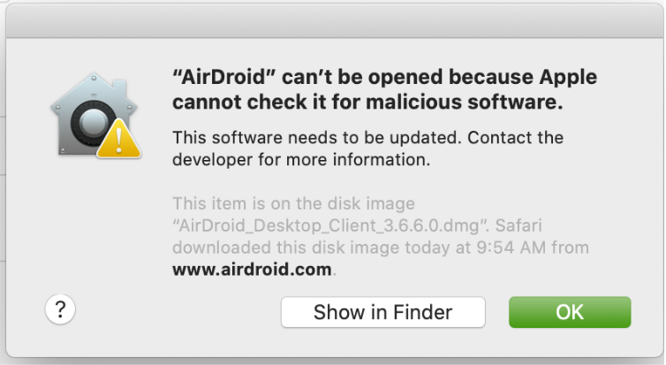
Task: Click the OK button
Action: click(570, 312)
